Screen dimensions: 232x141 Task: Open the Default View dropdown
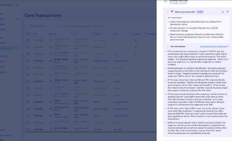click(x=38, y=26)
